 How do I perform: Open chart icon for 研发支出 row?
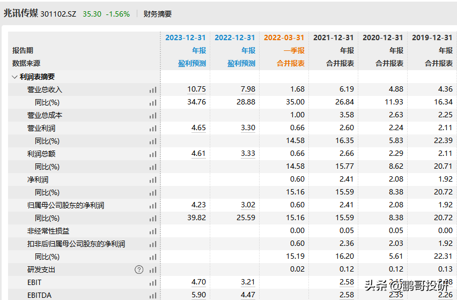[153, 270]
